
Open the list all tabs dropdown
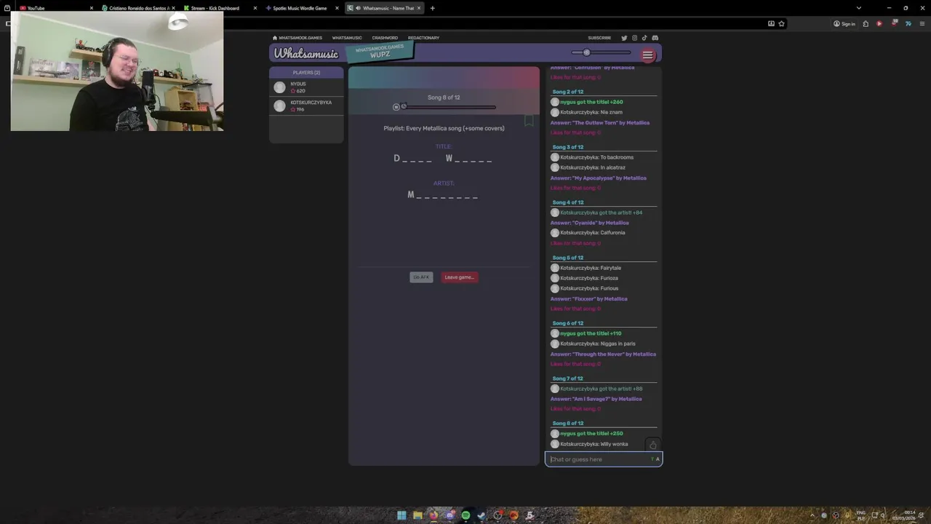(x=859, y=8)
